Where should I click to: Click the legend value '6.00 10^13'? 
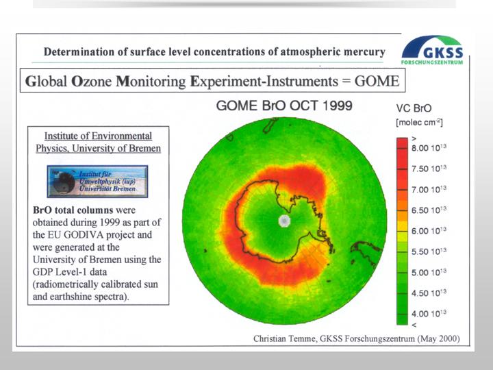(x=429, y=231)
